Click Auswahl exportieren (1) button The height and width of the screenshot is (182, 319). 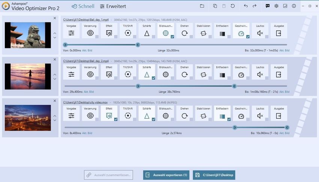(166, 175)
